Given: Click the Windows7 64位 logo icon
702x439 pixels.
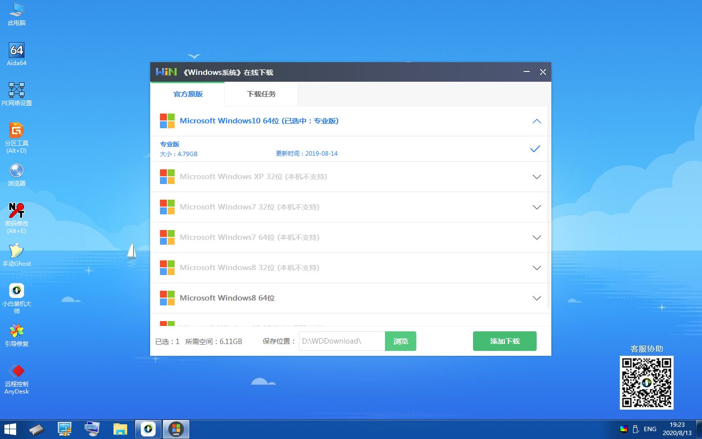Looking at the screenshot, I should tap(167, 237).
